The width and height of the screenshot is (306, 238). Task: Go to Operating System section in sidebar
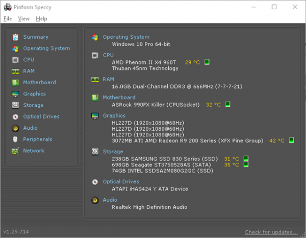(x=46, y=49)
